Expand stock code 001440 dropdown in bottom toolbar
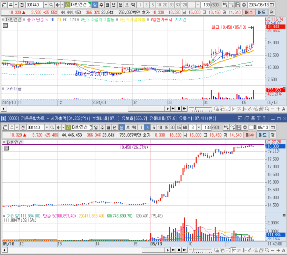The width and height of the screenshot is (287, 255). 47,127
